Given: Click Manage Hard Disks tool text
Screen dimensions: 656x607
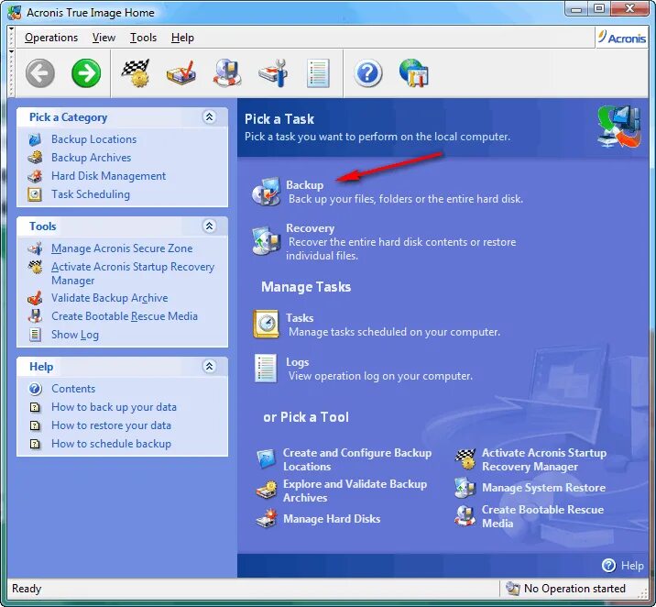Looking at the screenshot, I should point(332,519).
